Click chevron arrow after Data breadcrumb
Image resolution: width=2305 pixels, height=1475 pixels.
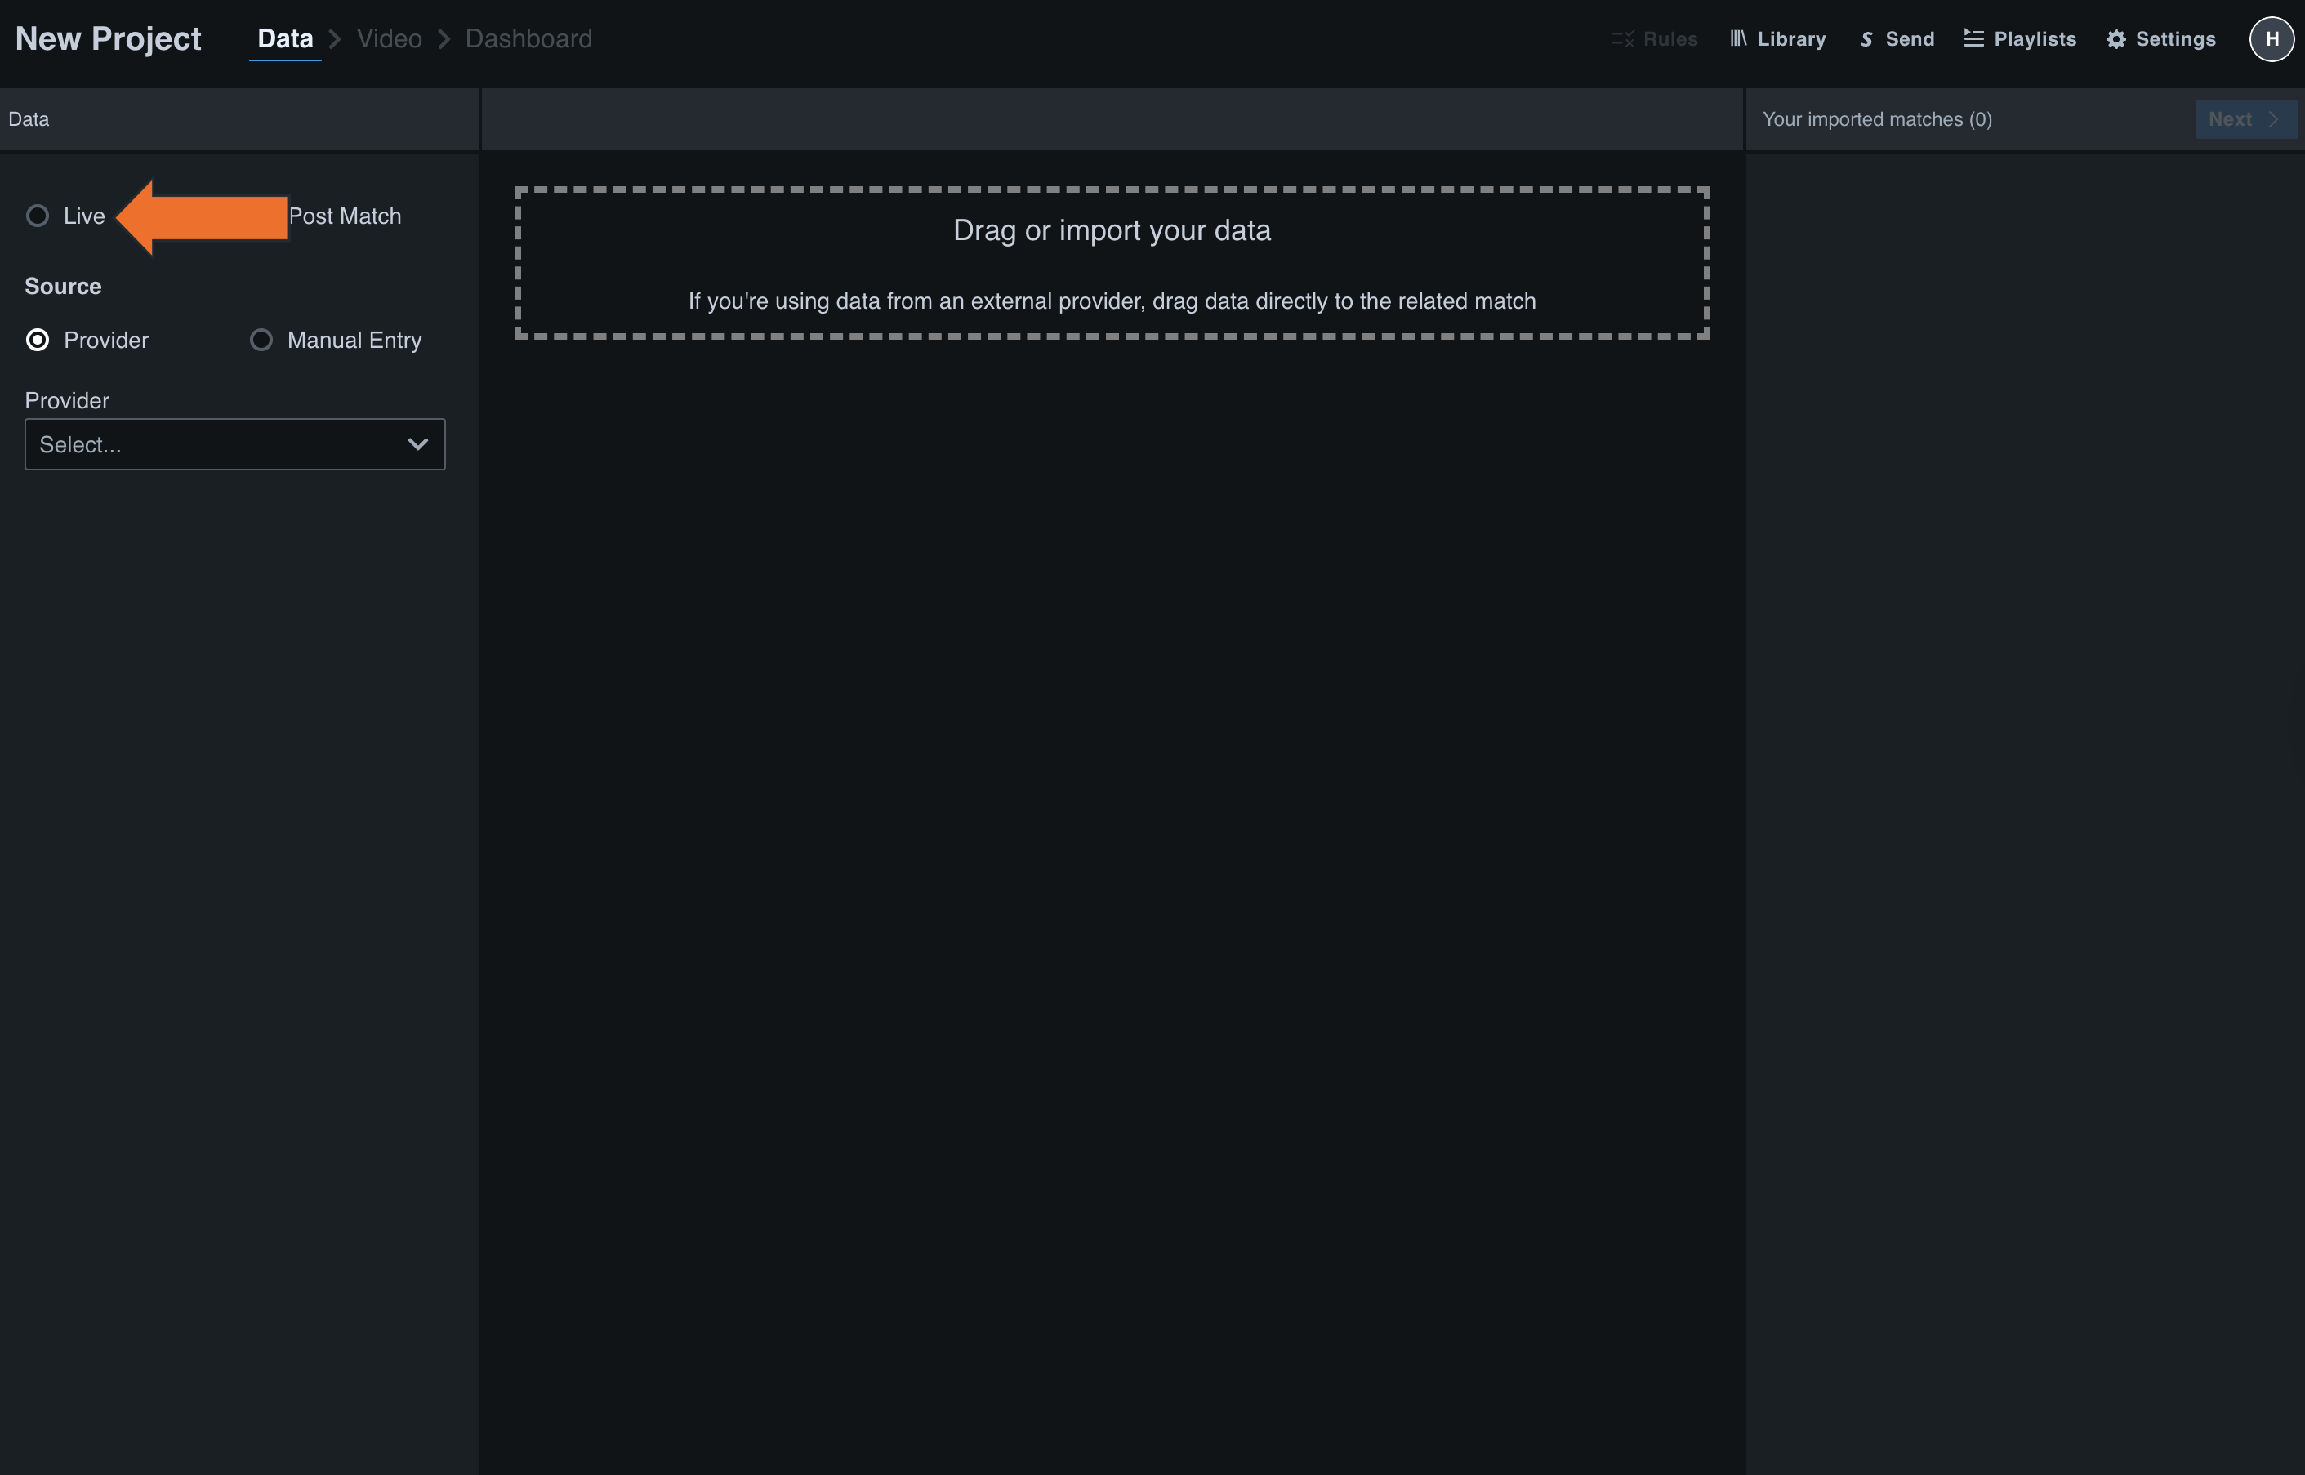click(x=335, y=39)
